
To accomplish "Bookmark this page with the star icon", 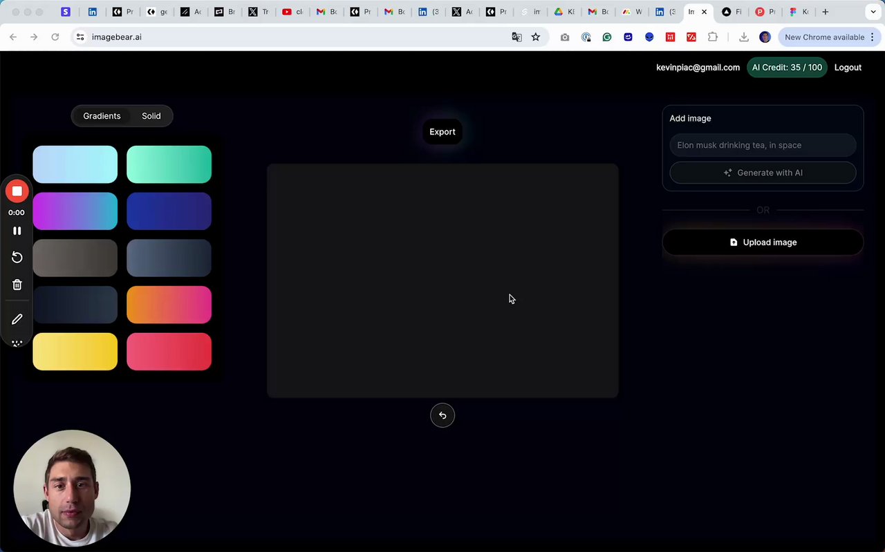I will 536,37.
